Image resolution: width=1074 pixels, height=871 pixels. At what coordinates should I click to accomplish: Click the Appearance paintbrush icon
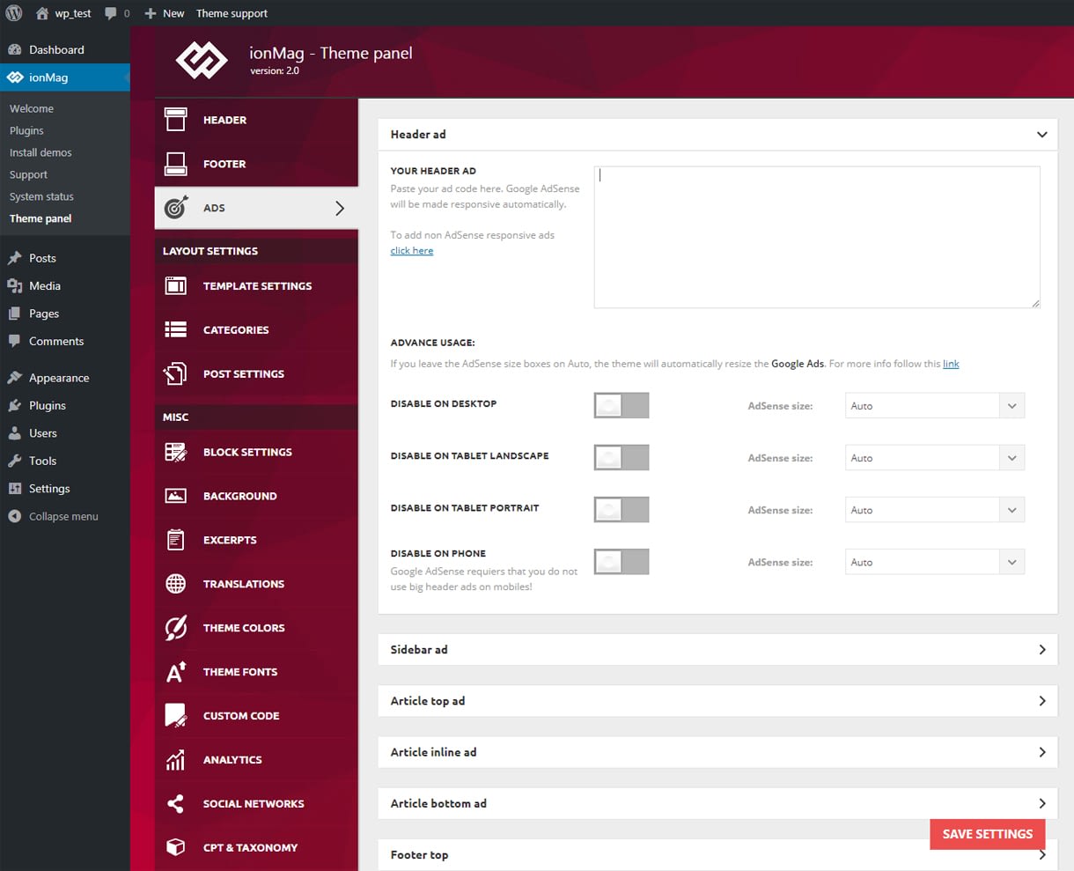[14, 378]
